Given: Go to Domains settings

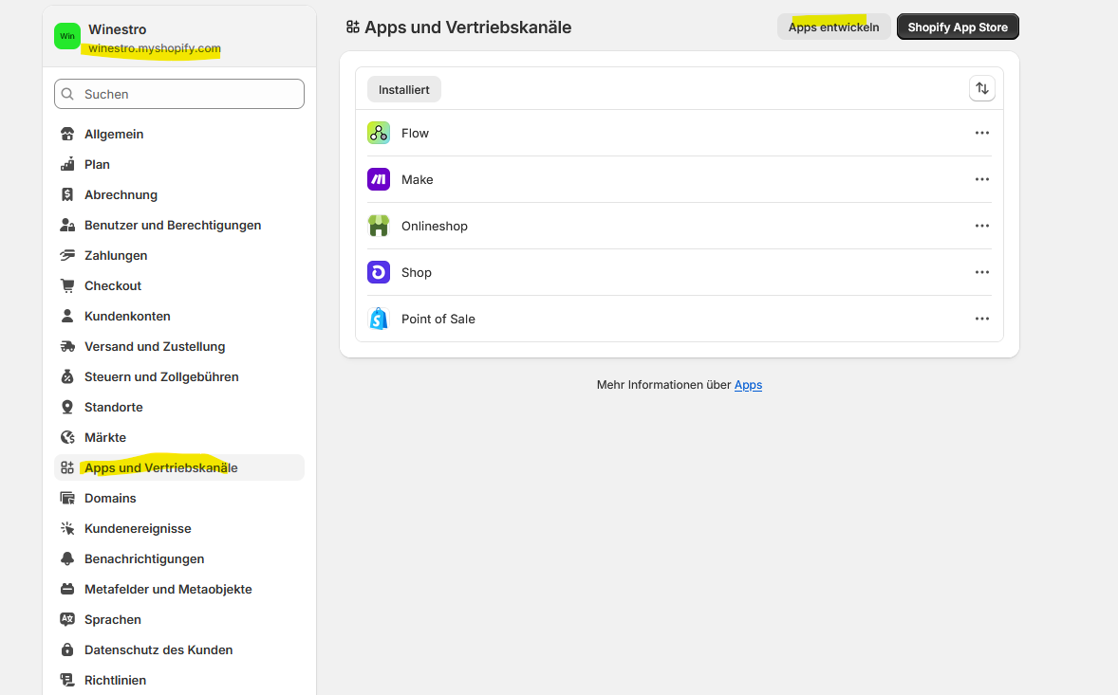Looking at the screenshot, I should point(110,498).
